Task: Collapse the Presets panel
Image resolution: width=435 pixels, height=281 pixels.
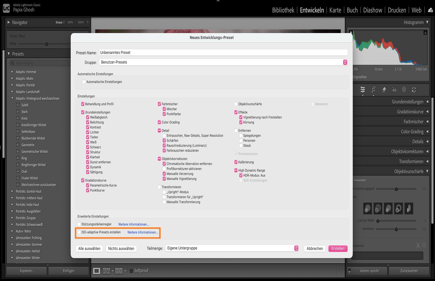Action: click(x=9, y=54)
